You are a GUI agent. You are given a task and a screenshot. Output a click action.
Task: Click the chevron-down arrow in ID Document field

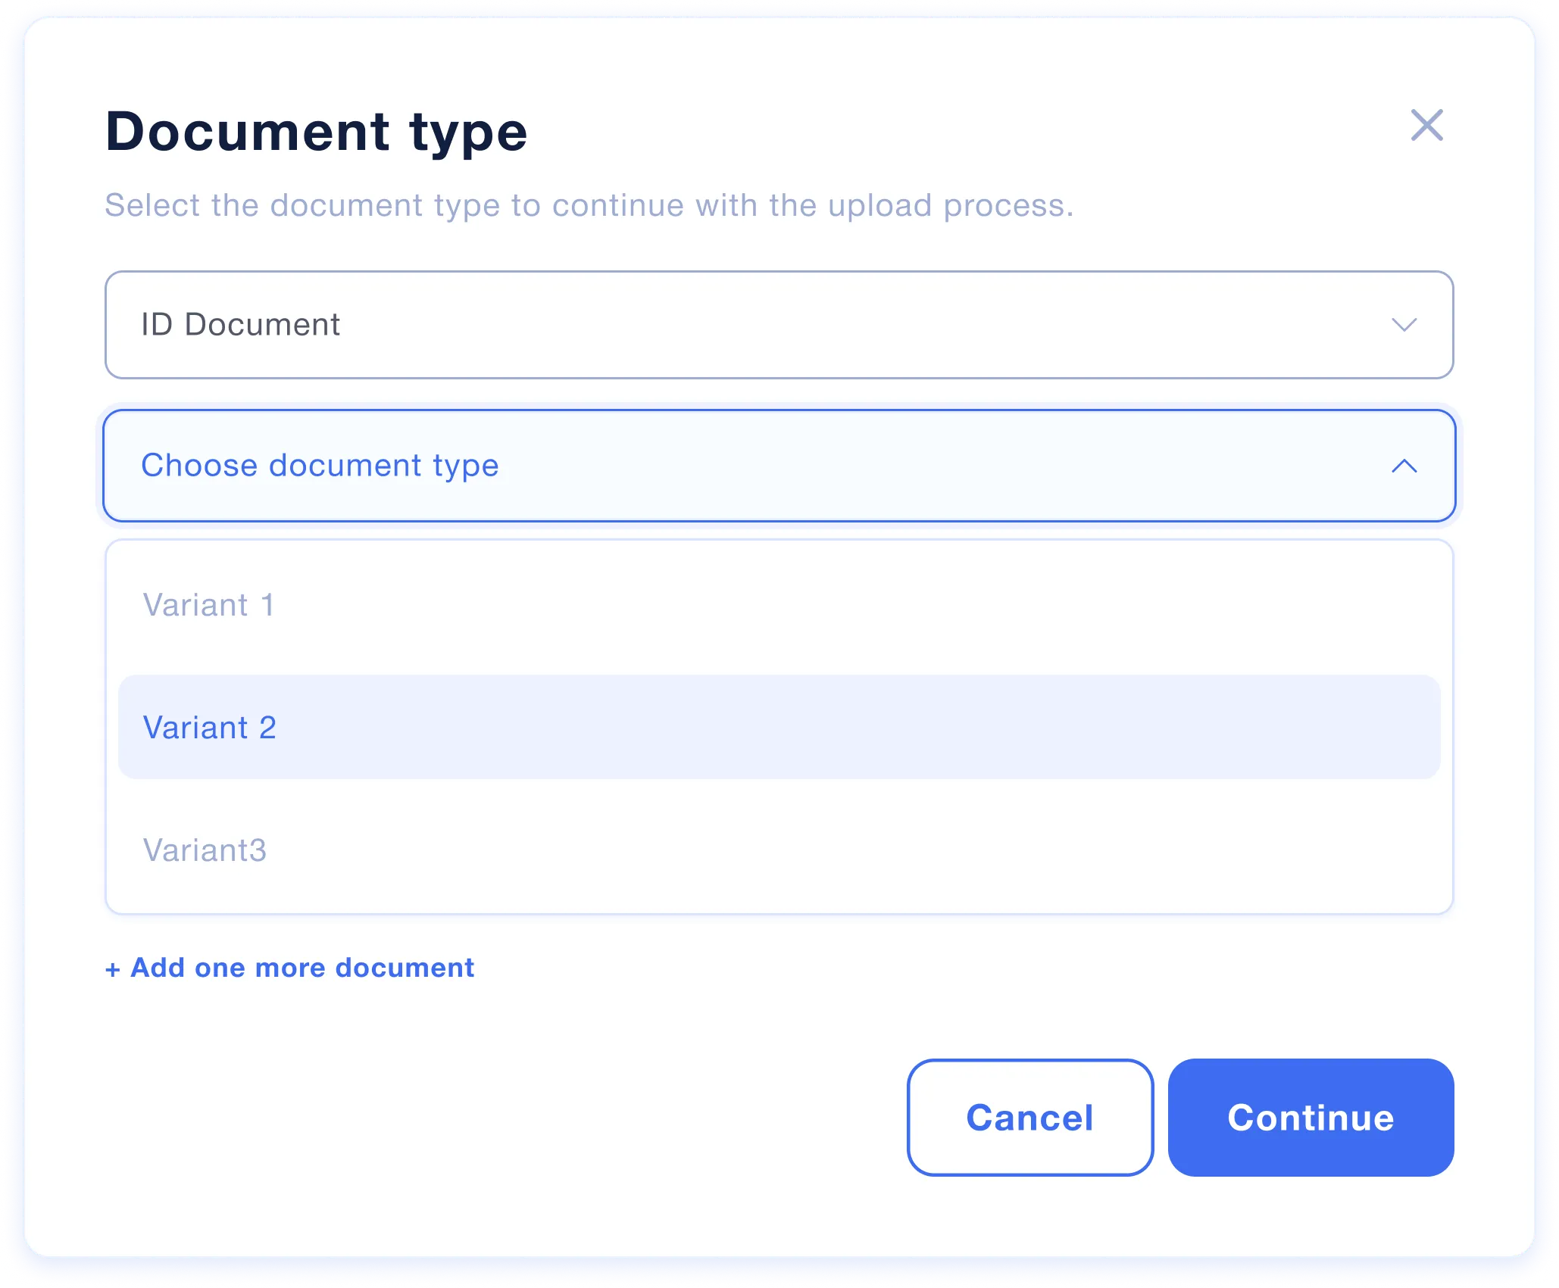[1404, 325]
